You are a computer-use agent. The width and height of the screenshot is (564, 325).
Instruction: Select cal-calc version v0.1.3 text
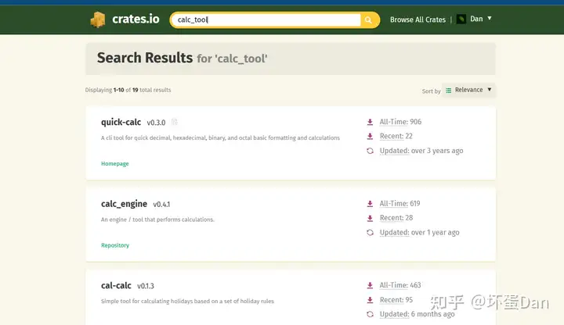pos(146,286)
